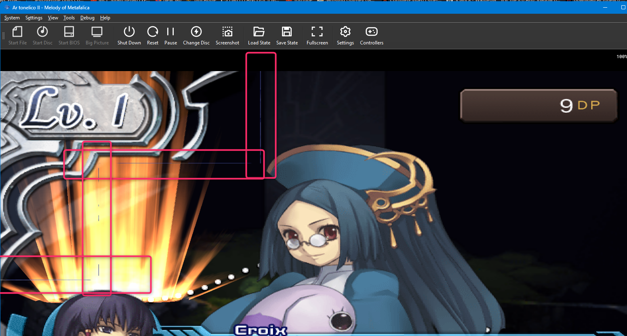The width and height of the screenshot is (627, 336).
Task: Click the toolbar drag handle grip
Action: [3, 36]
